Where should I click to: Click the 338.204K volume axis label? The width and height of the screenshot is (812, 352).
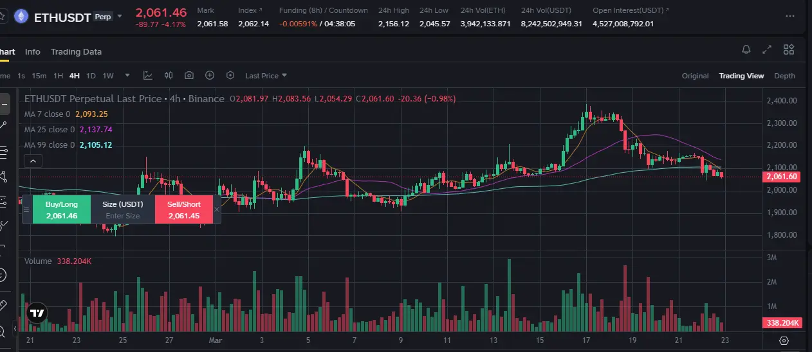(782, 323)
